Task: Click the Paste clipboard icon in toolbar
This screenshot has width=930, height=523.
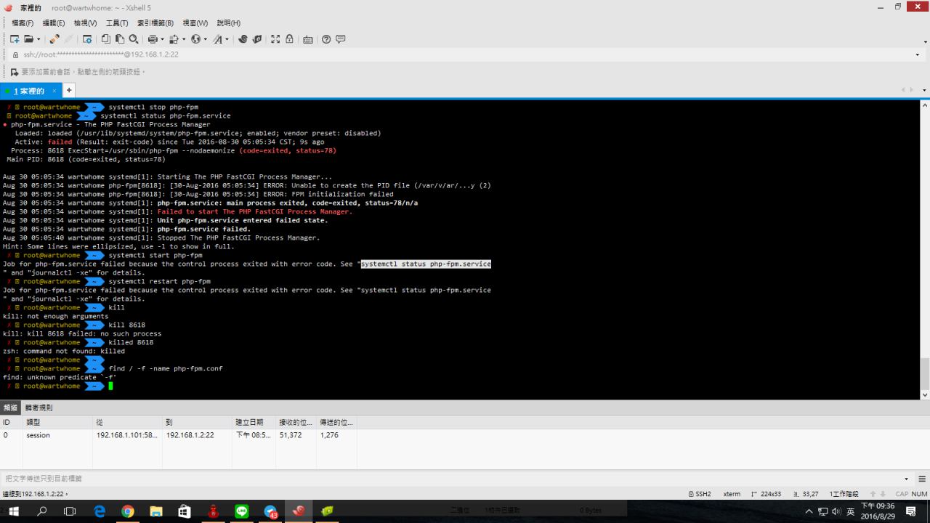Action: coord(120,39)
